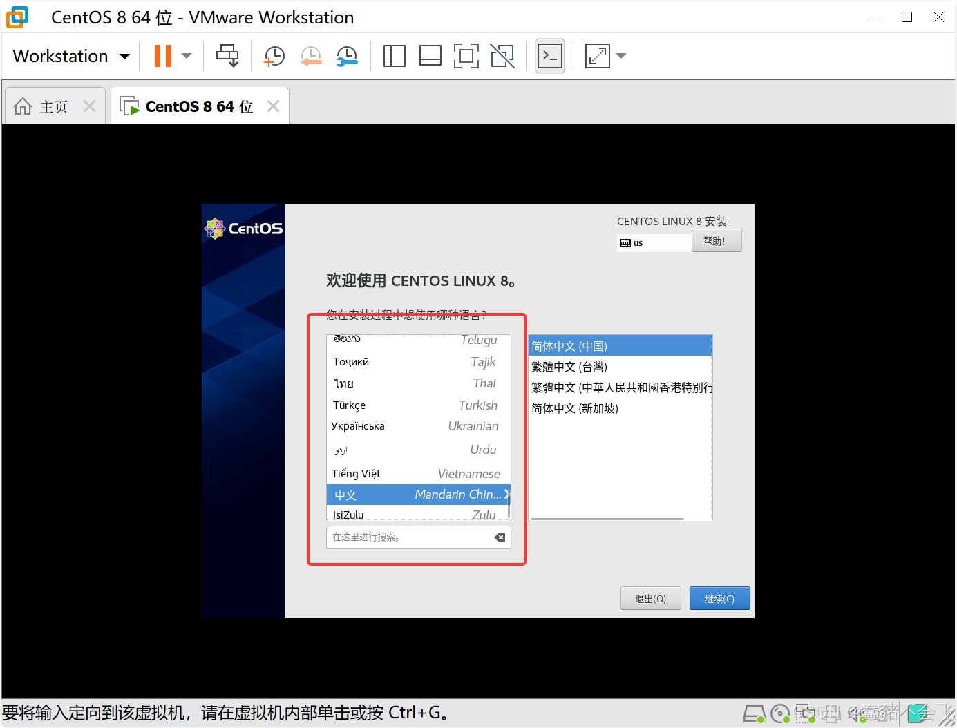
Task: Click the CD/DVD drive status icon
Action: click(780, 713)
